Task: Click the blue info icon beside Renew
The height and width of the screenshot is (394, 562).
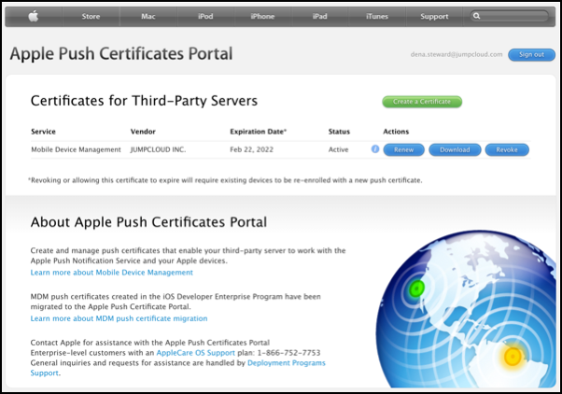Action: tap(375, 149)
